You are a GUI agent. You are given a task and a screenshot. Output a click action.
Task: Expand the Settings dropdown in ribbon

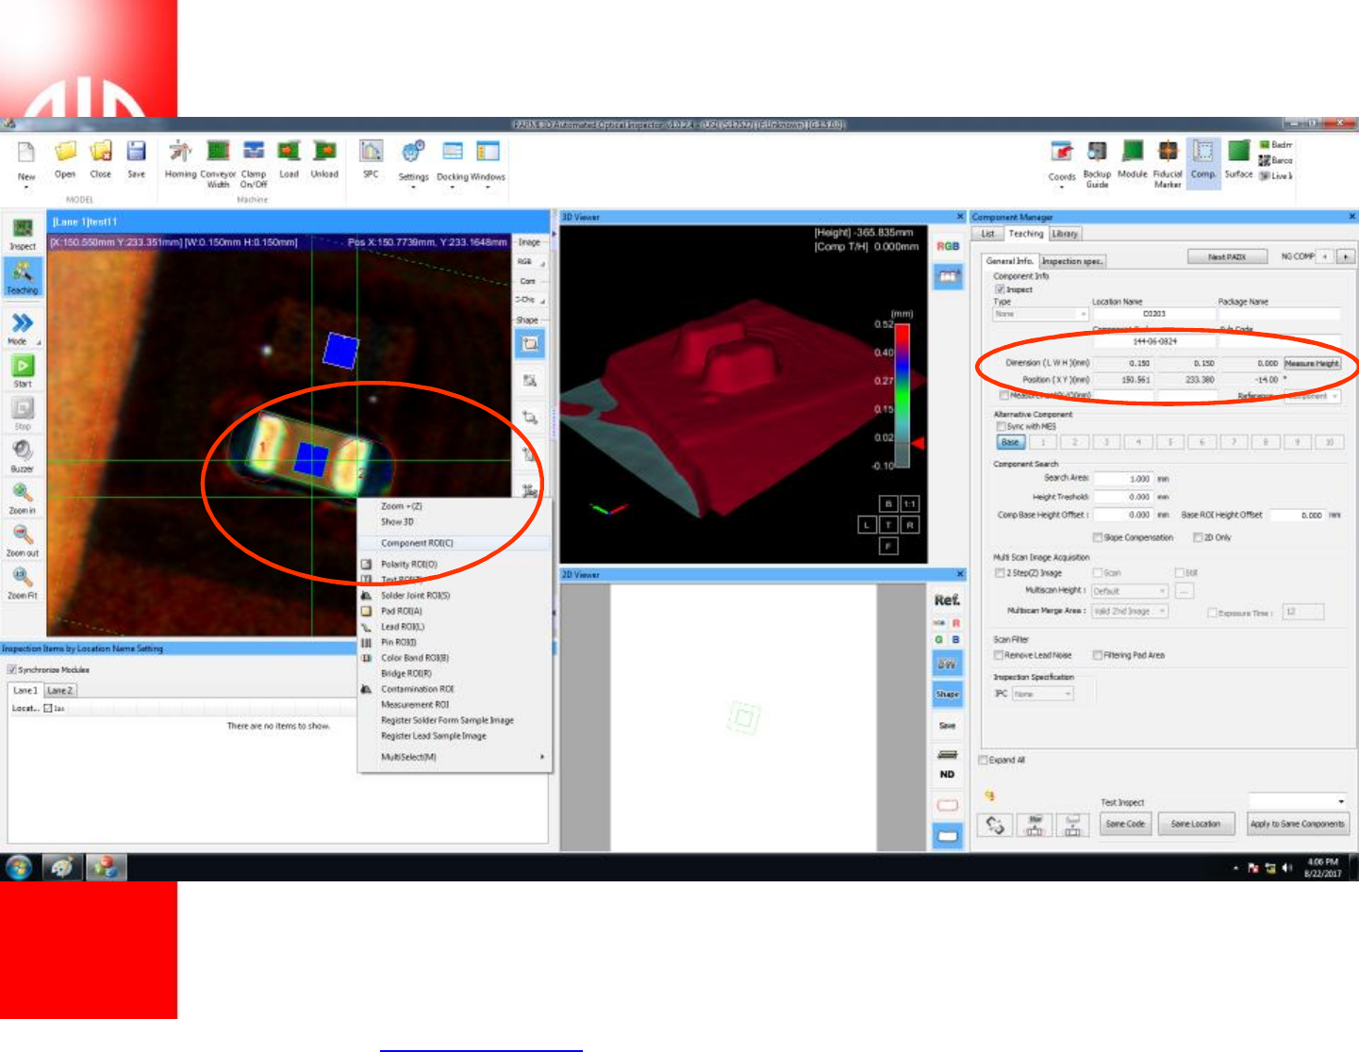pos(413,187)
